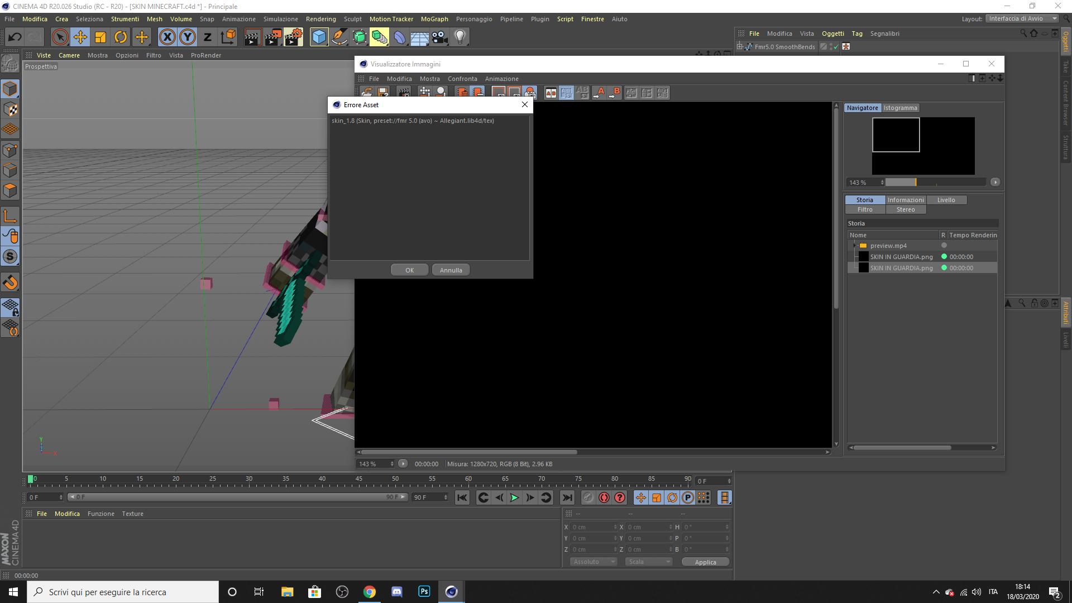Viewport: 1072px width, 603px height.
Task: Expand the preview.mp4 history entry
Action: [854, 246]
